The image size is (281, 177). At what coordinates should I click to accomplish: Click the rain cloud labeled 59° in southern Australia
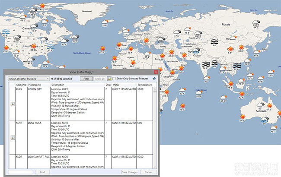pos(265,120)
